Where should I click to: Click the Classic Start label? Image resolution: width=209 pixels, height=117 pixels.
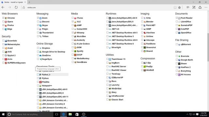[x=117, y=100]
